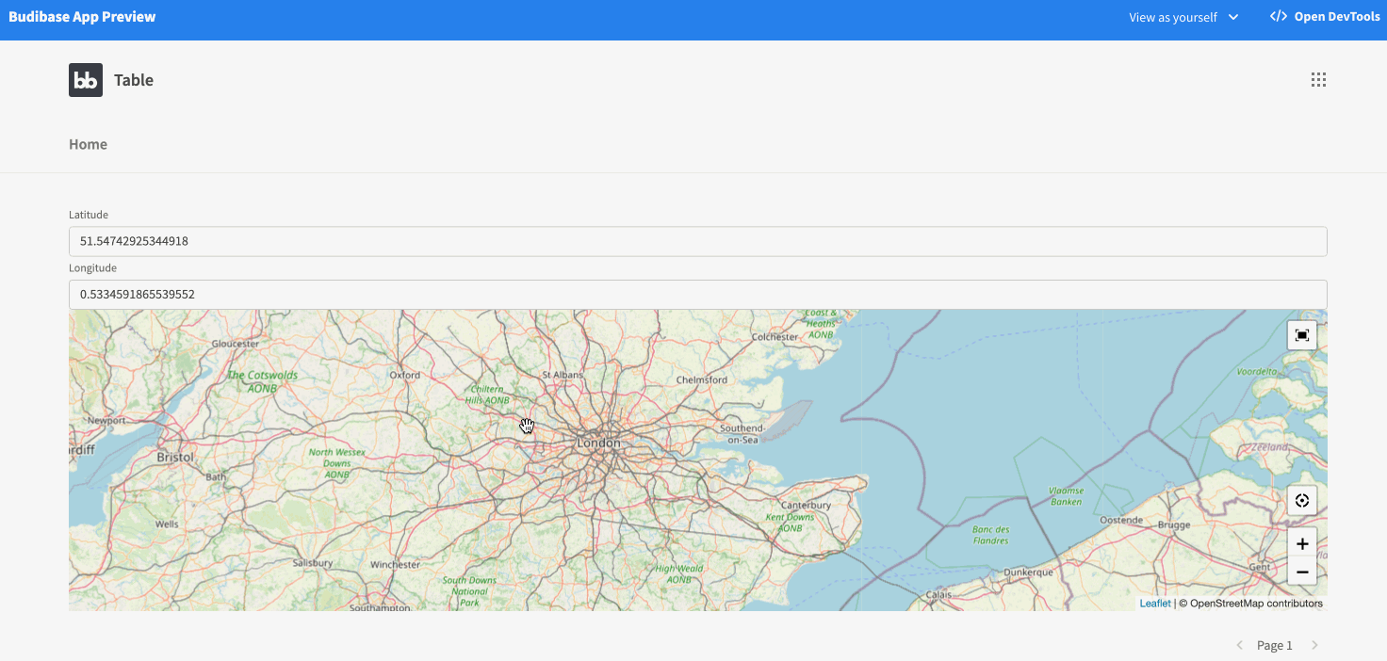Image resolution: width=1387 pixels, height=661 pixels.
Task: Click London on the map
Action: [599, 443]
